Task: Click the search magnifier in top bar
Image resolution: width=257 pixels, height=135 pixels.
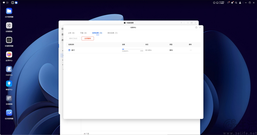Action: (236, 3)
